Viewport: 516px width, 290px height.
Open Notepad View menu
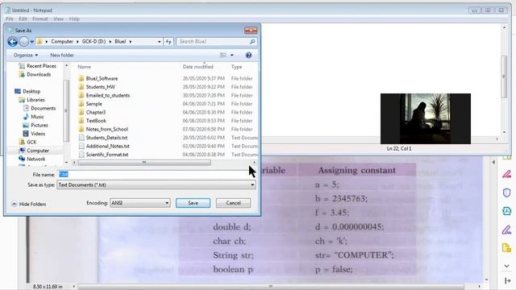click(x=59, y=19)
